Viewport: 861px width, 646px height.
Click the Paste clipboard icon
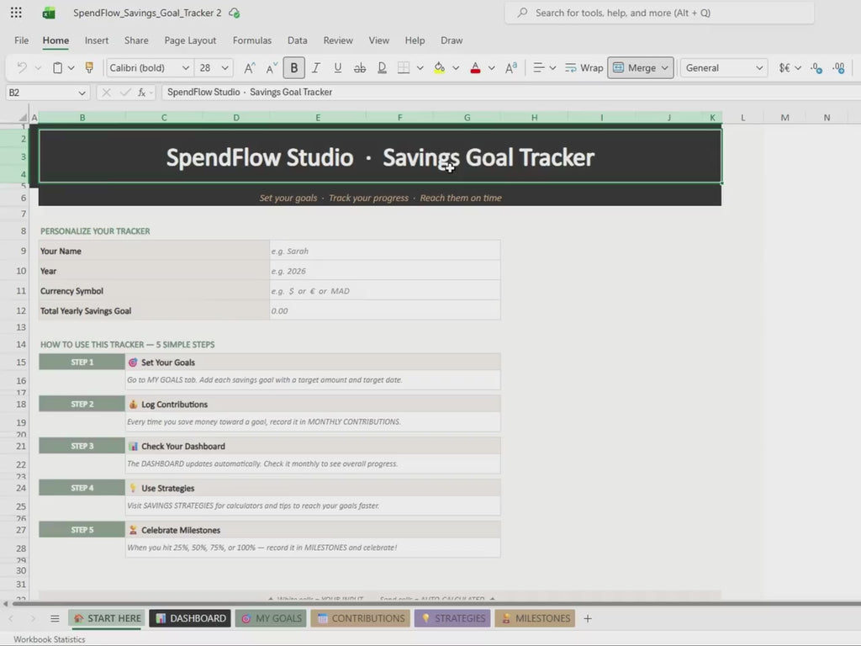[x=57, y=67]
